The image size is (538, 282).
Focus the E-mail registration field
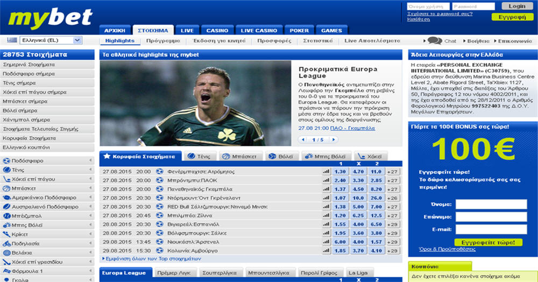pyautogui.click(x=491, y=229)
